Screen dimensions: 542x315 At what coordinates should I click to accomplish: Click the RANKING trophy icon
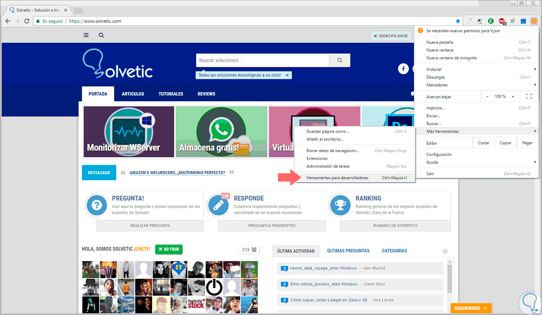pos(340,206)
